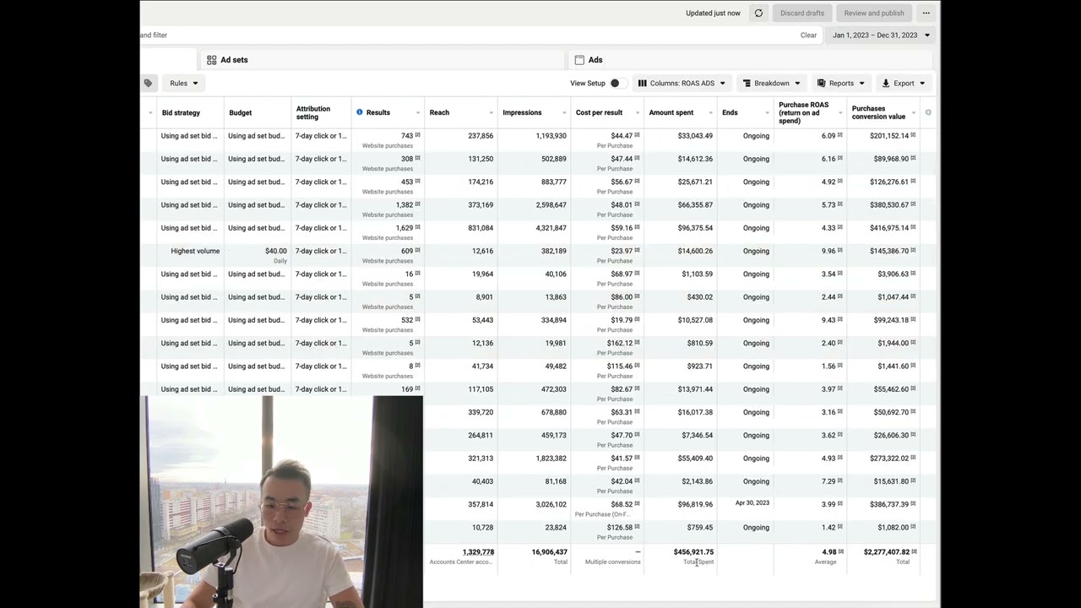Click the Reports document icon
Viewport: 1081px width, 608px height.
[x=821, y=83]
